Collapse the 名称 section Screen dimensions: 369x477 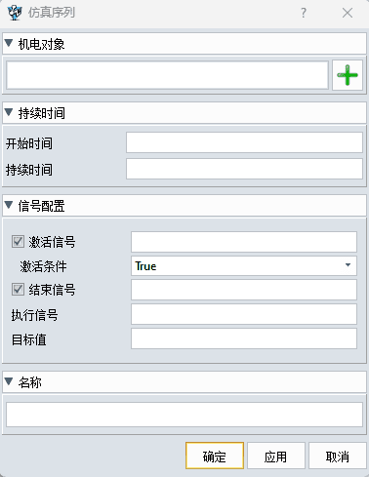(9, 381)
